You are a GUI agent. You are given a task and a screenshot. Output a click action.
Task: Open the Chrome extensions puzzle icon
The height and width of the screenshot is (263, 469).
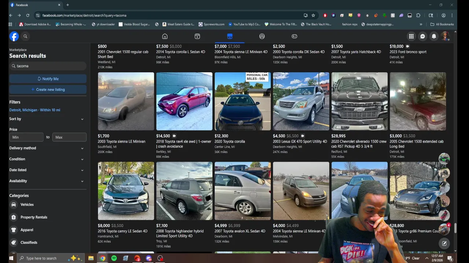(x=418, y=15)
